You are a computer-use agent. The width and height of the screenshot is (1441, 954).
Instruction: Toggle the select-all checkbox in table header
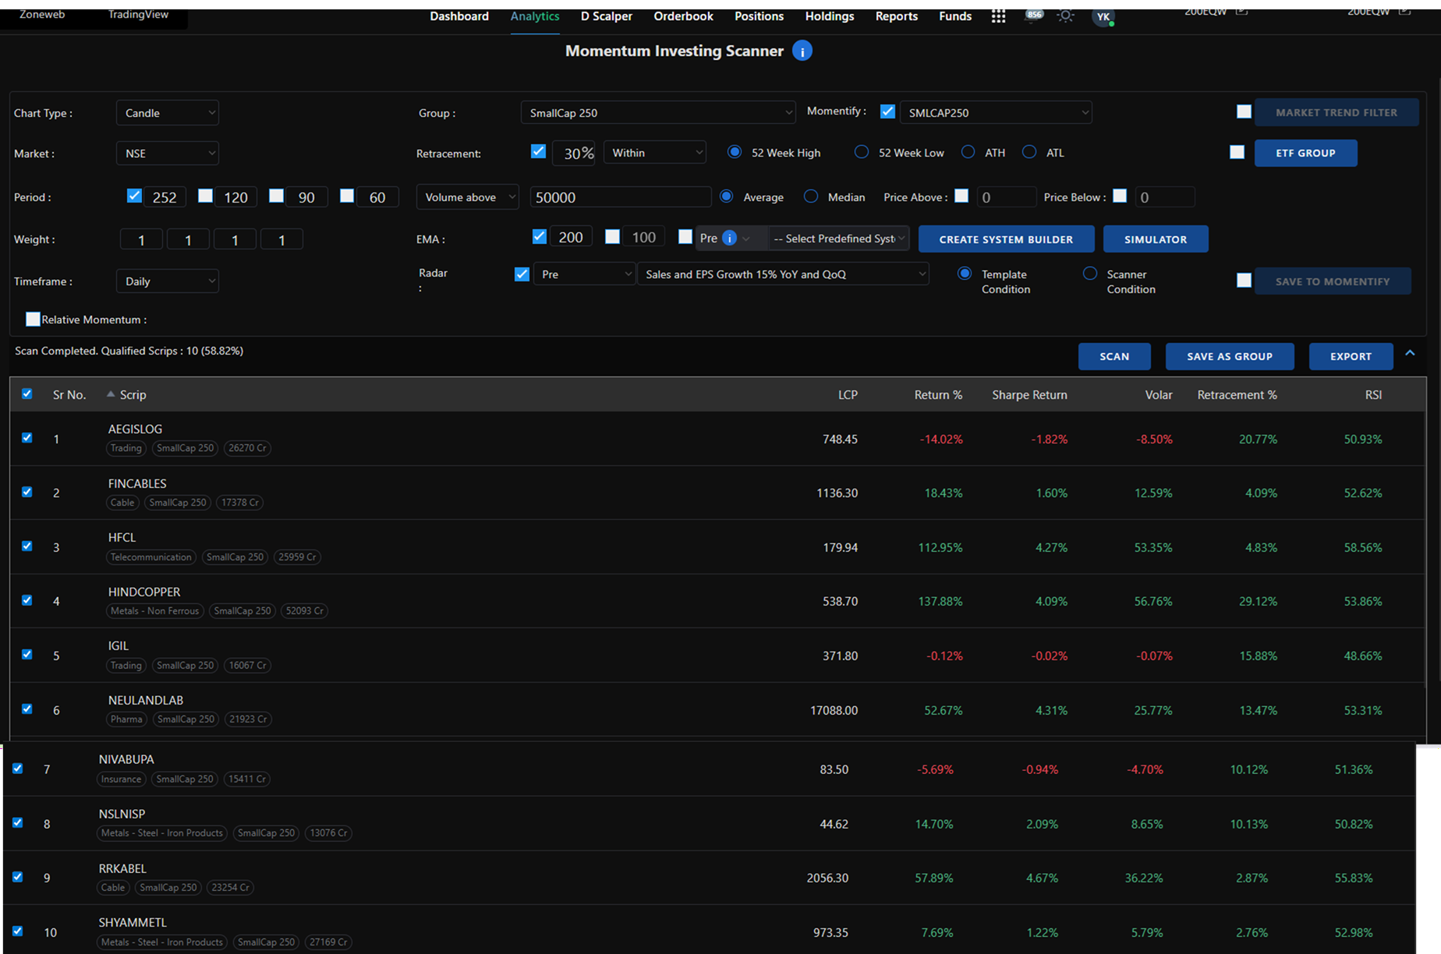click(x=27, y=394)
